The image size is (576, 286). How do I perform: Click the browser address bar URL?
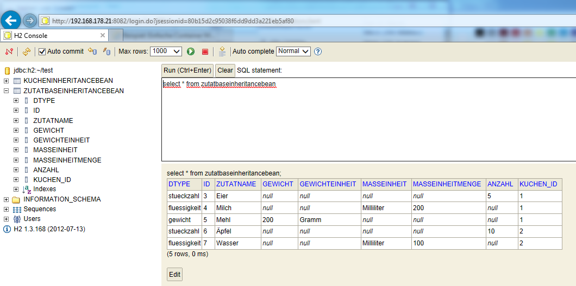[x=173, y=21]
